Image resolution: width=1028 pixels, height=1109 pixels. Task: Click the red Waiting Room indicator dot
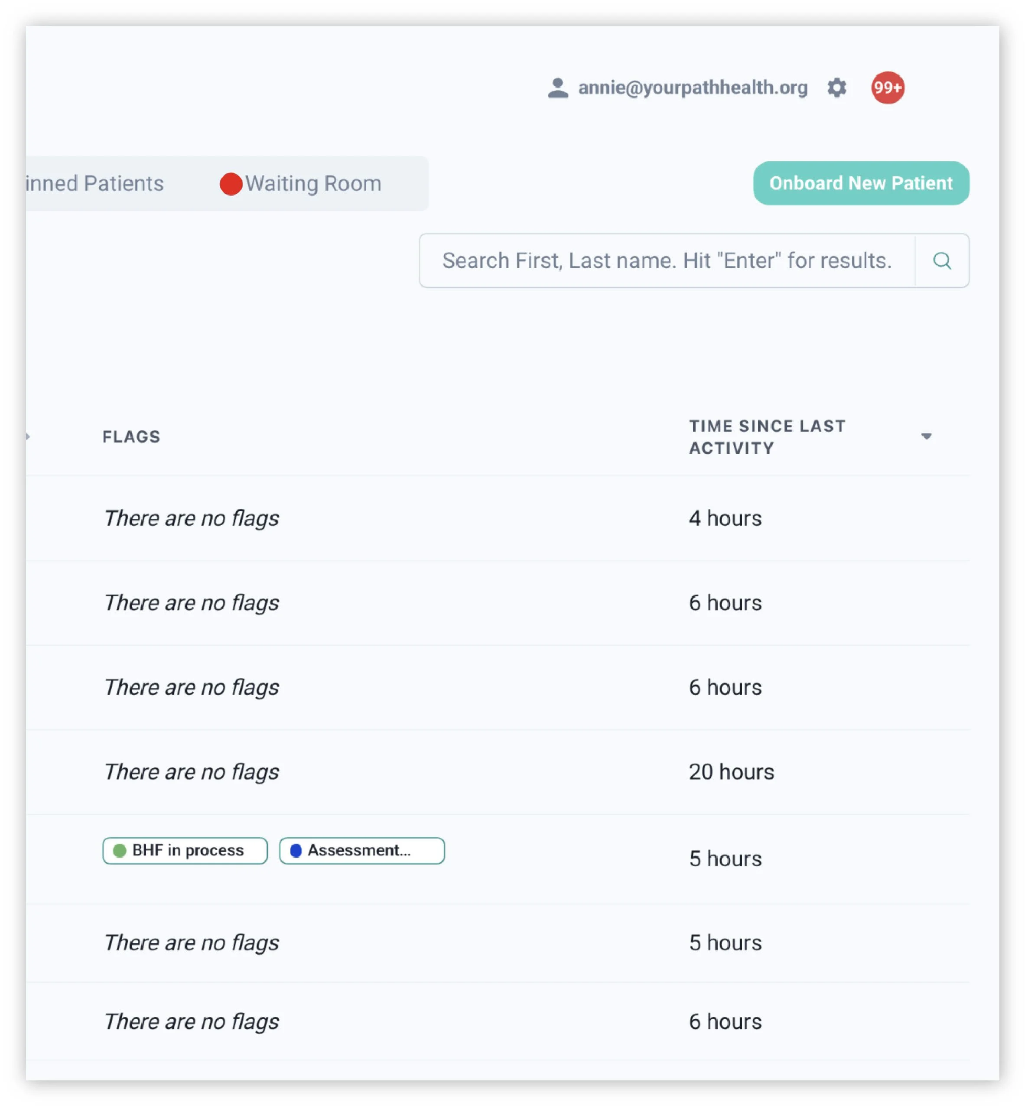click(231, 184)
